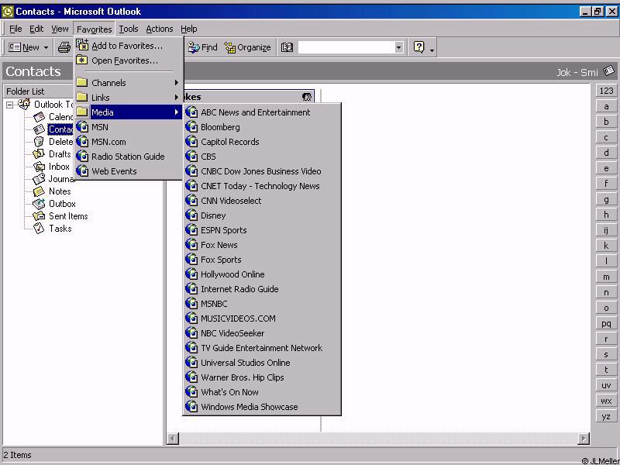Open ABC News and Entertainment link

coord(262,112)
